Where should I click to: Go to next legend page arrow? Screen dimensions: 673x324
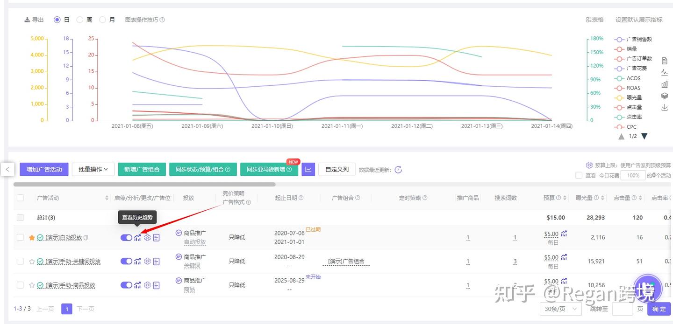[644, 136]
